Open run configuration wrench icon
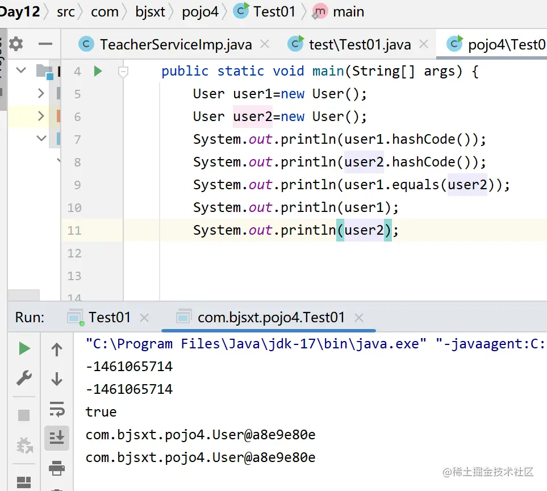Viewport: 547px width, 491px height. (x=24, y=378)
